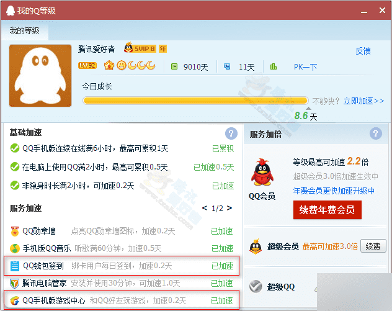Click green check for 非隐身时长满2小时
The width and height of the screenshot is (392, 311).
click(x=15, y=186)
